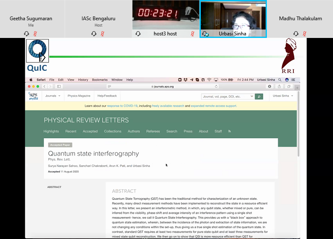Click the Reader view icon in address bar
333x239 pixels.
click(109, 86)
